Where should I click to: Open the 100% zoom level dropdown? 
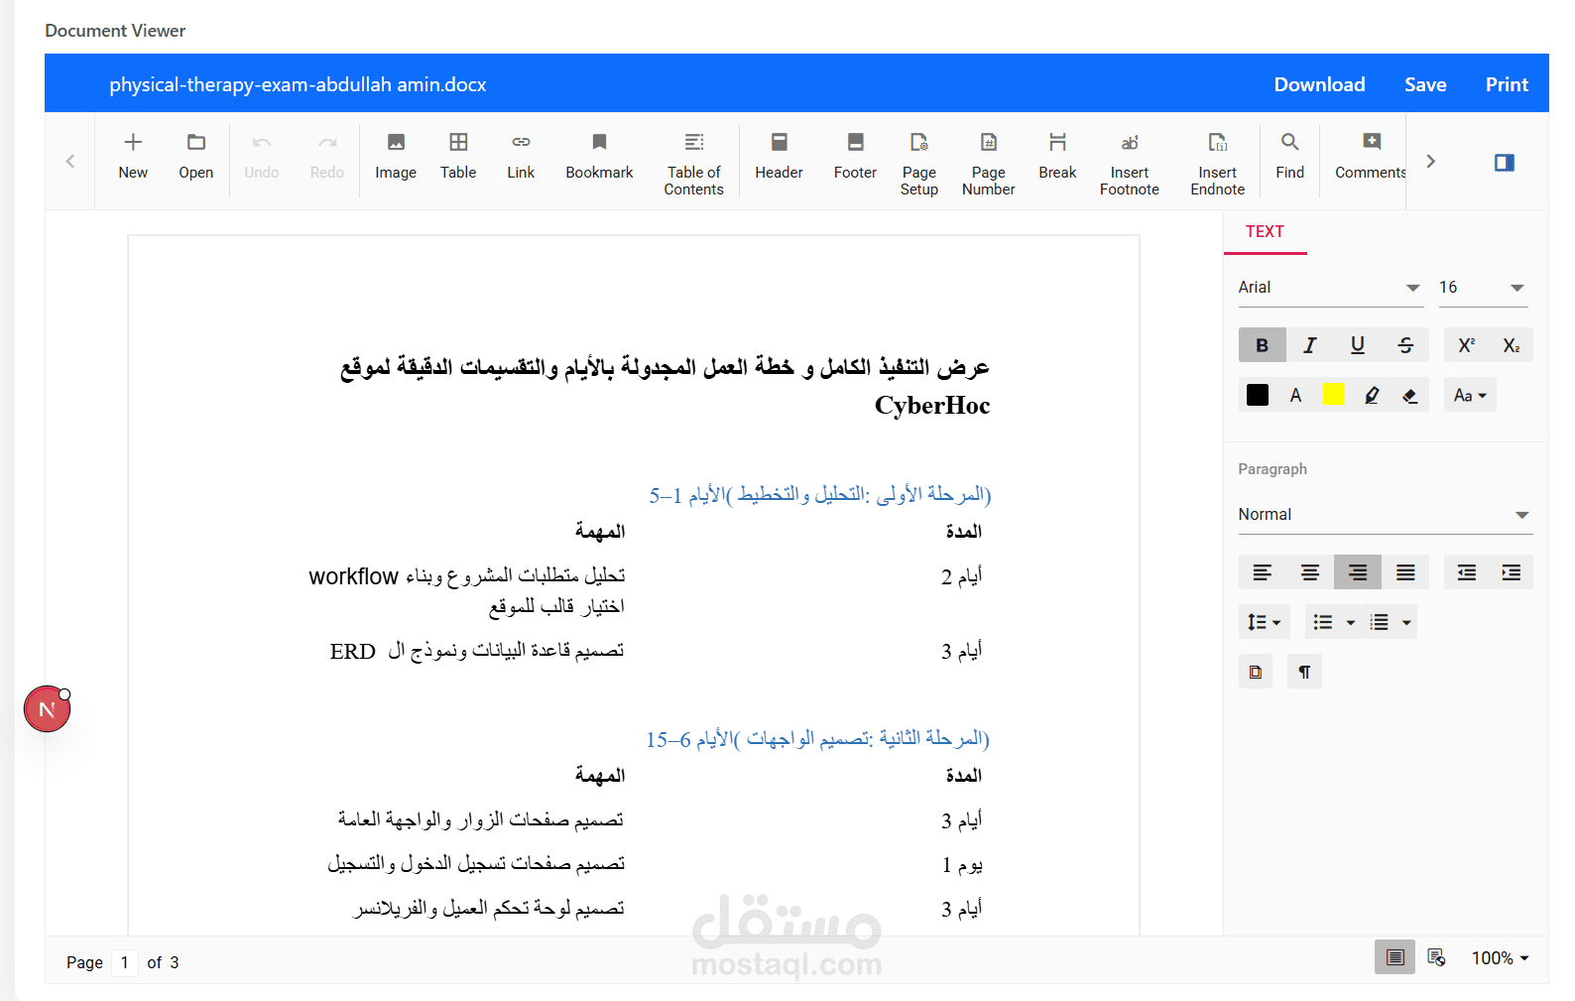(1500, 958)
